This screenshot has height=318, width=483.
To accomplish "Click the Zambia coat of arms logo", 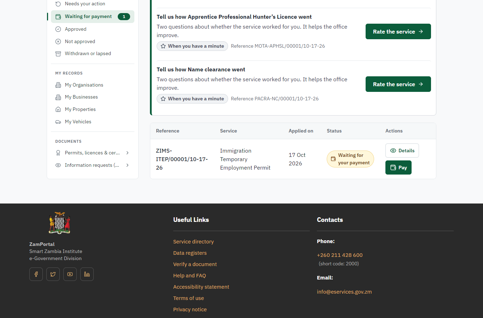I will [59, 223].
